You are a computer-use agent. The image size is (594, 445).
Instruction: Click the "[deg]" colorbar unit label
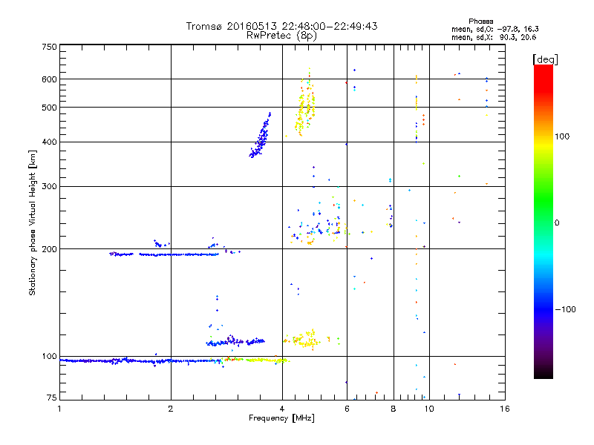click(545, 59)
